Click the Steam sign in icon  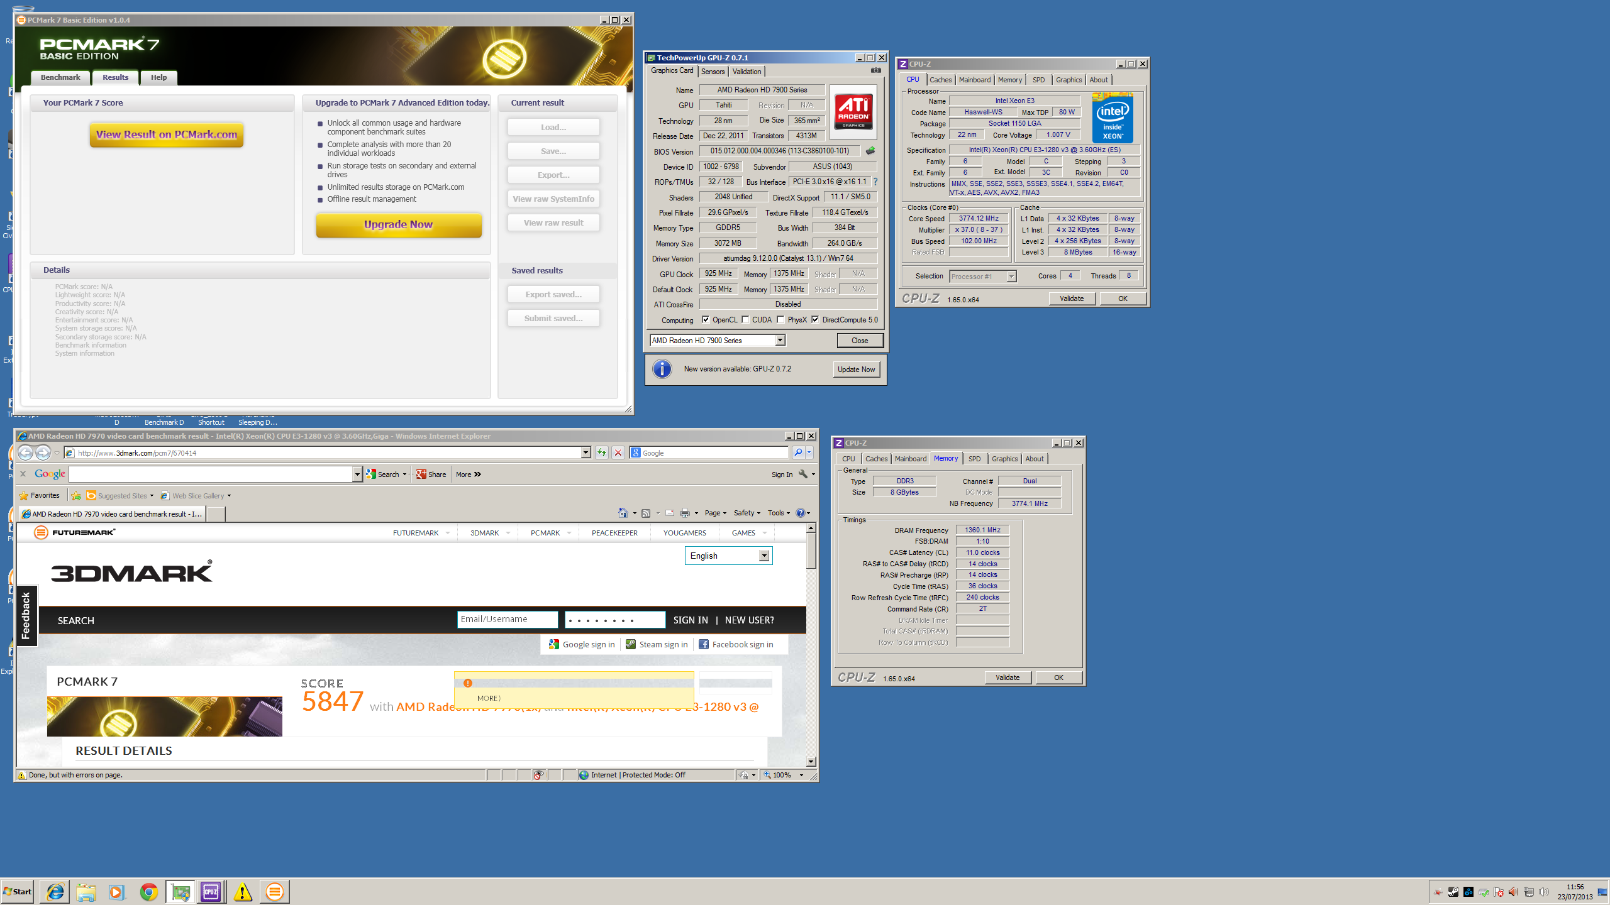pyautogui.click(x=631, y=644)
